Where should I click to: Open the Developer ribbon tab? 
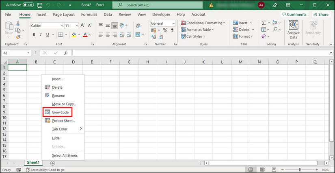(161, 14)
